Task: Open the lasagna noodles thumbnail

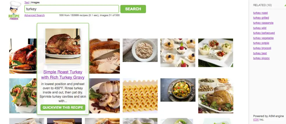Action: (x=140, y=96)
